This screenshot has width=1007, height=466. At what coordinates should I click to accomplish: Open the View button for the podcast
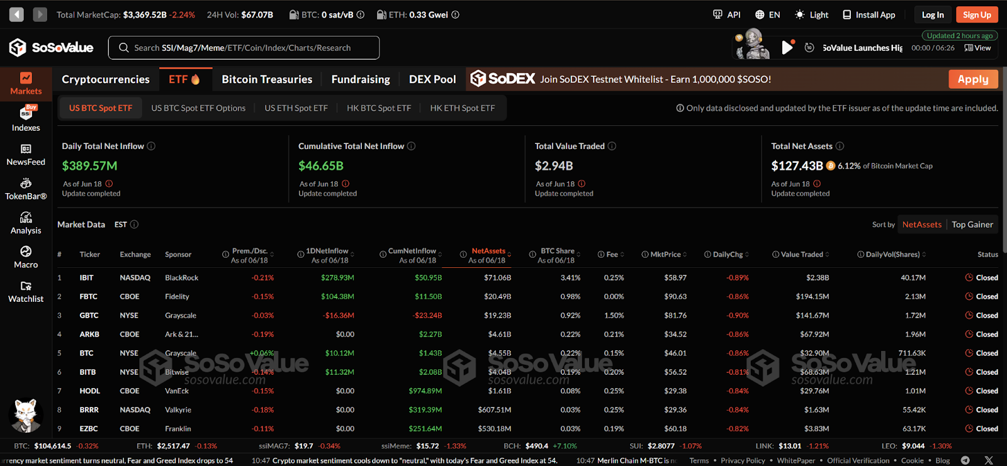[977, 48]
